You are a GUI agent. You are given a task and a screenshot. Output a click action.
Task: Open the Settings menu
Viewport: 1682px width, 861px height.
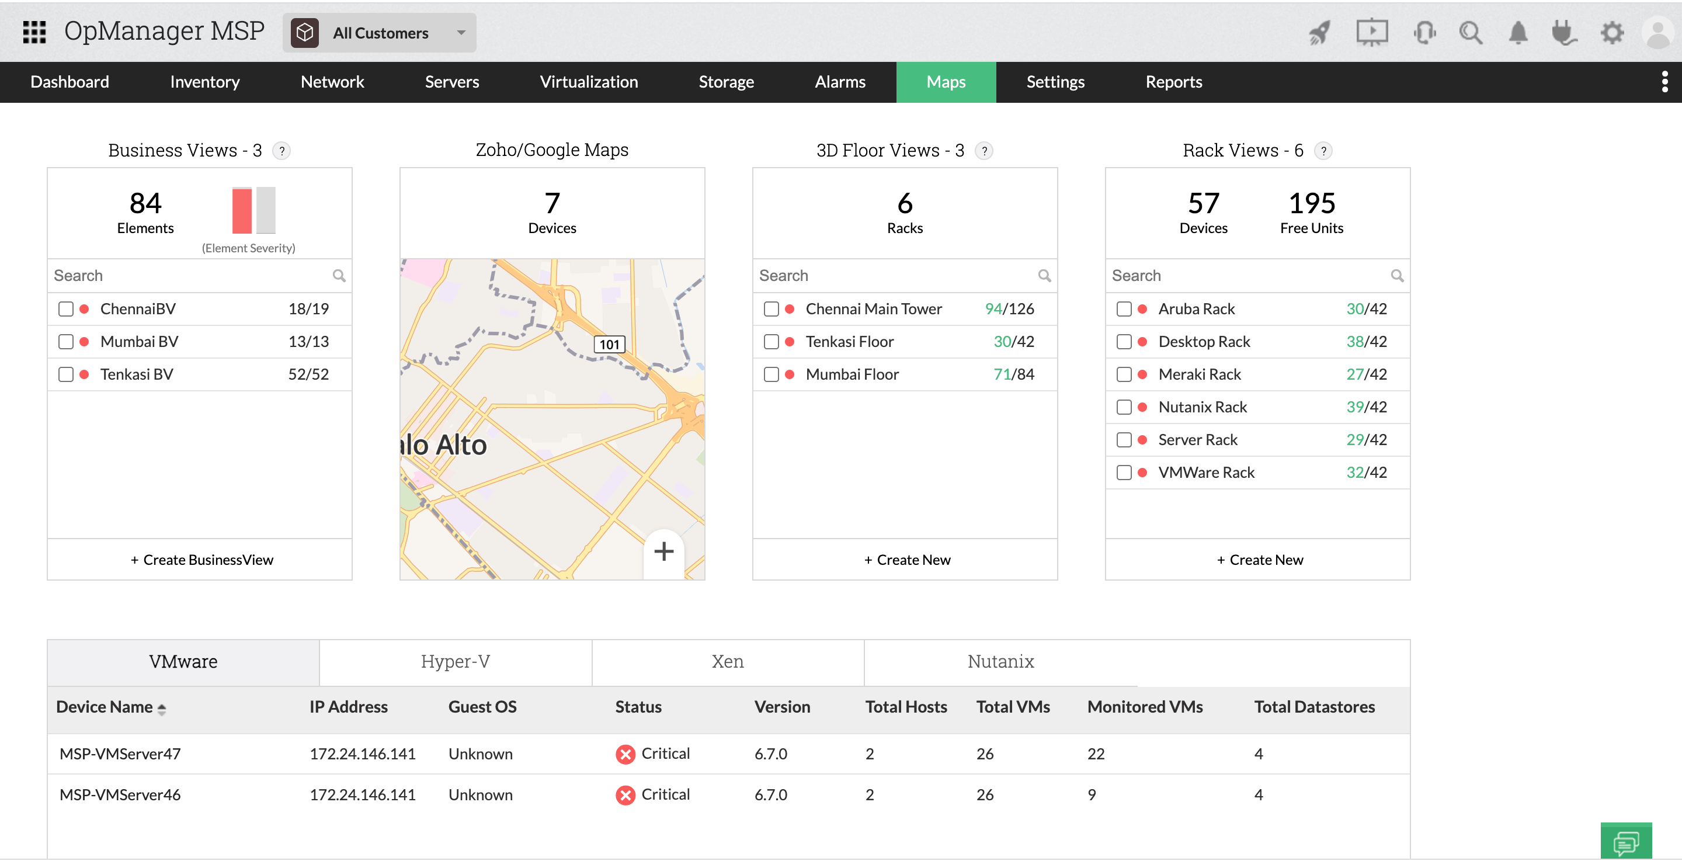pos(1055,82)
